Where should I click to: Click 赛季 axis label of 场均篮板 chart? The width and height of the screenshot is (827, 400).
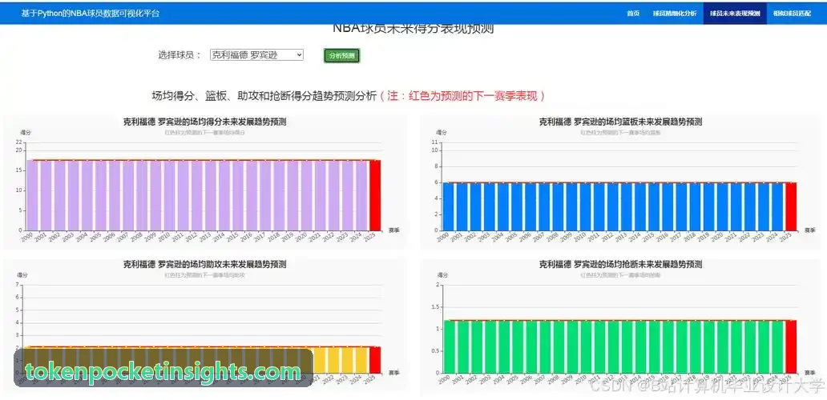point(810,230)
